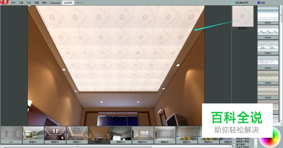Click the 3D ceiling render viewport
Viewport: 283px width, 148px height.
point(116,65)
